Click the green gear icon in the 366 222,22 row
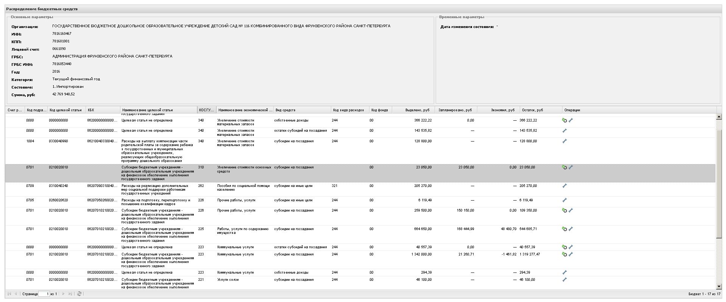Image resolution: width=726 pixels, height=302 pixels. point(564,120)
